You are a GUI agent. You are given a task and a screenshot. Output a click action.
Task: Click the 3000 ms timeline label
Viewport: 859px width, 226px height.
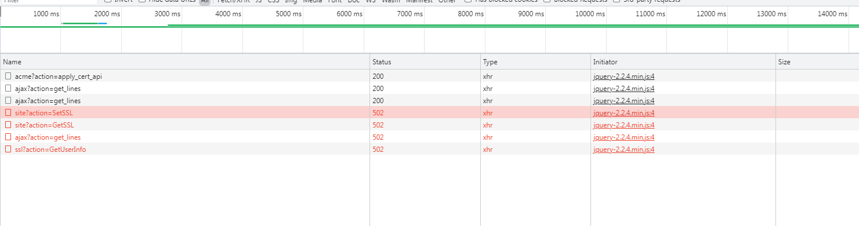[168, 14]
